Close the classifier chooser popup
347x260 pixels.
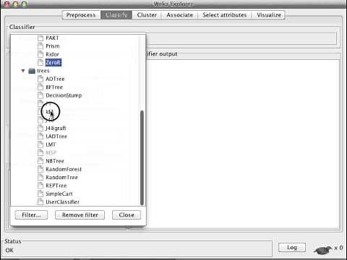[x=127, y=214]
